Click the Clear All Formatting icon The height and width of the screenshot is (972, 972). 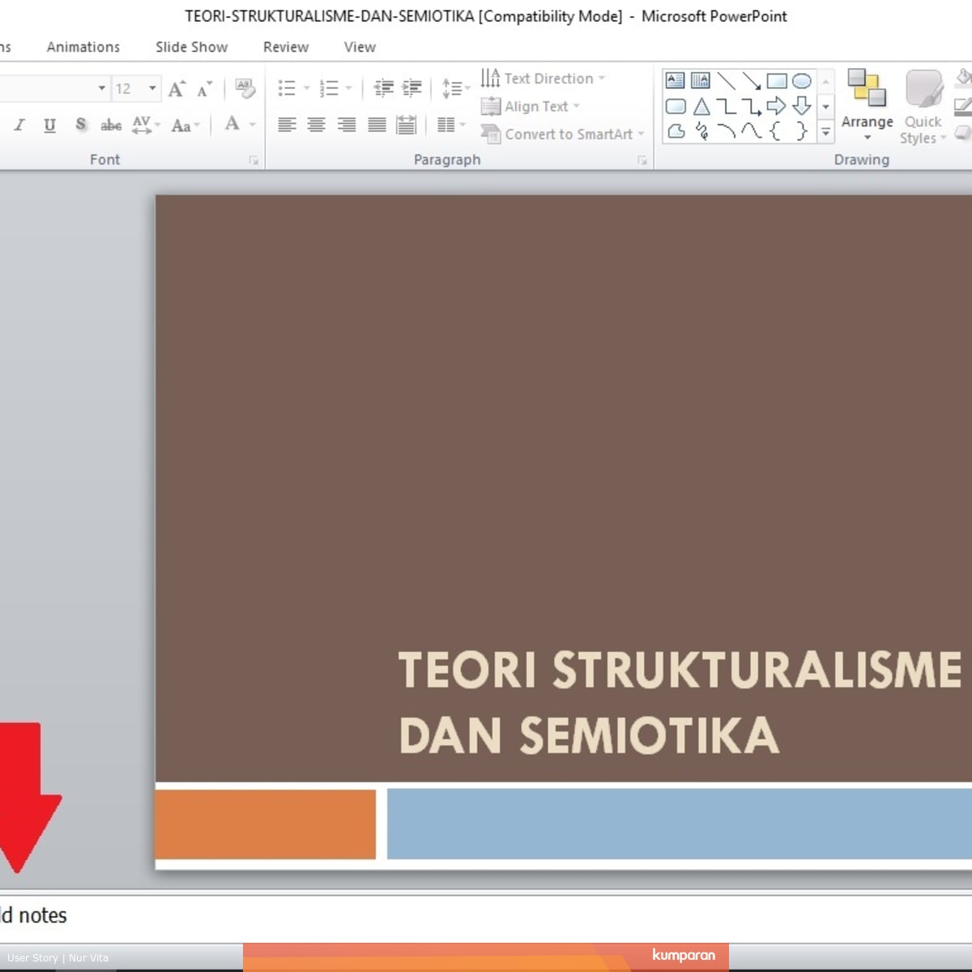[245, 87]
